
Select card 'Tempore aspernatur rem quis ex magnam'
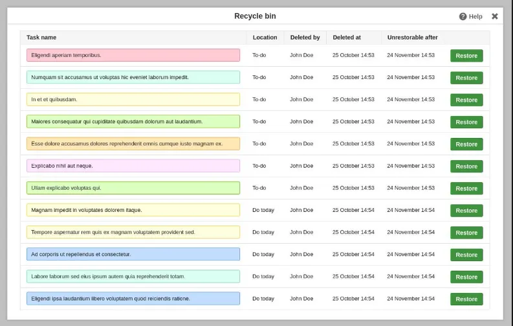(x=133, y=232)
